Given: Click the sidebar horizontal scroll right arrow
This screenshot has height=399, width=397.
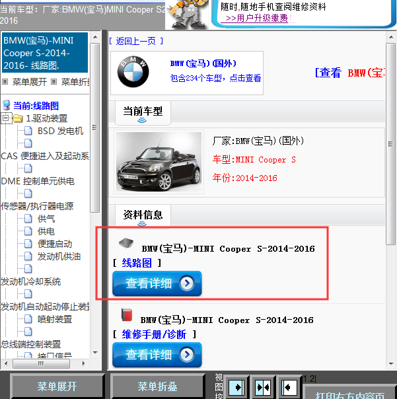Looking at the screenshot, I should click(83, 363).
